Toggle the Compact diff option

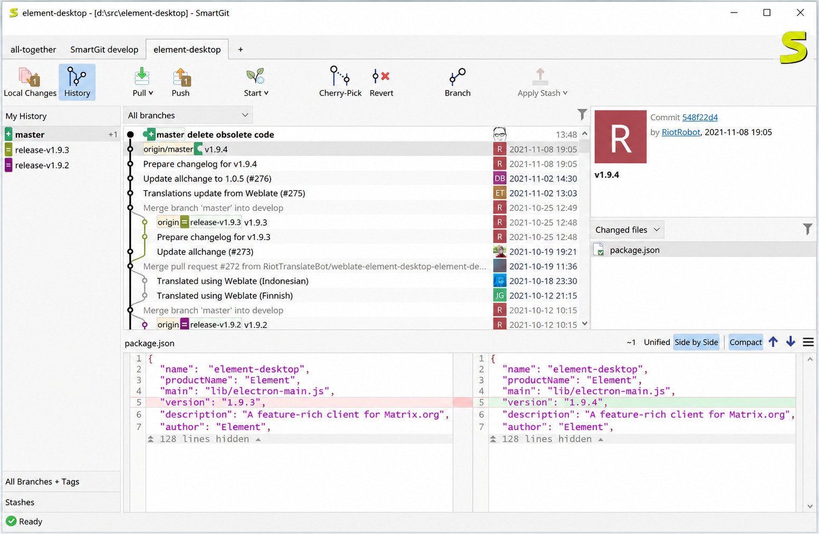746,342
